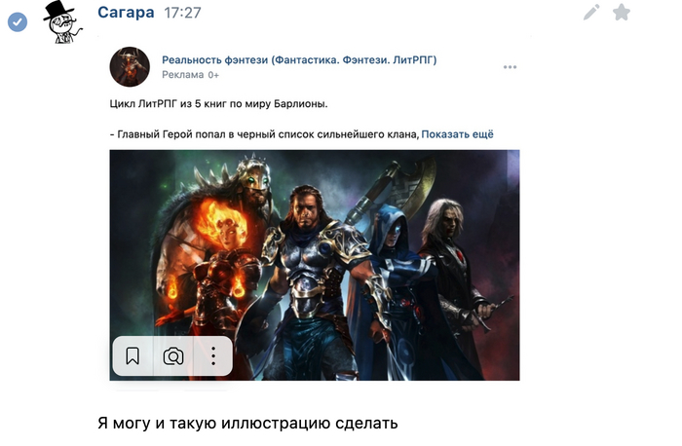This screenshot has width=682, height=446.
Task: Start visual search with the camera icon
Action: coord(173,356)
